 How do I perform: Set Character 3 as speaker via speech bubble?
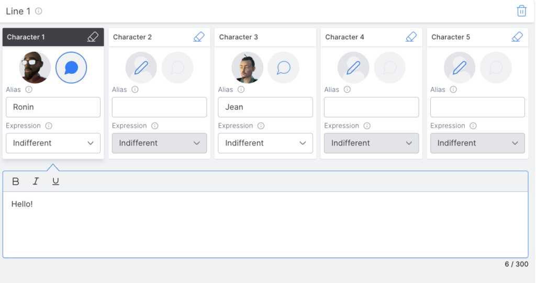click(x=284, y=67)
